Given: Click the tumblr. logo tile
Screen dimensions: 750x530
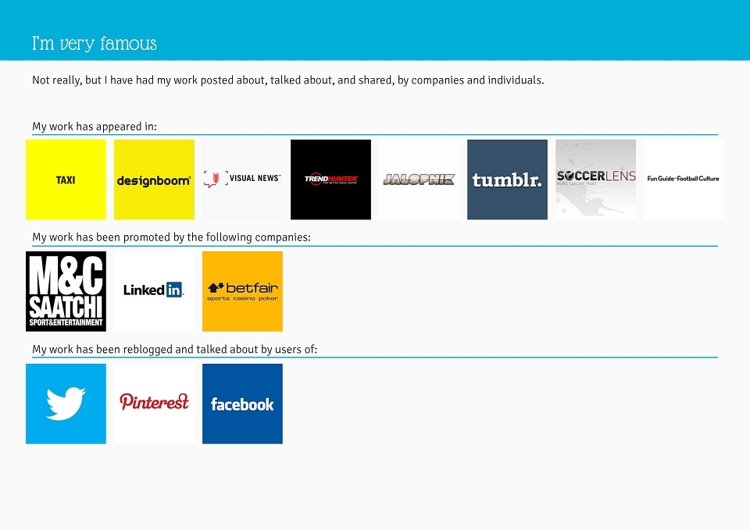Looking at the screenshot, I should [x=508, y=180].
